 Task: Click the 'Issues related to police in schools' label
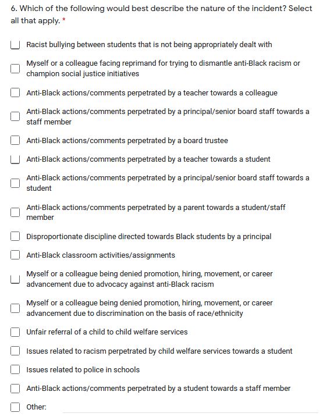[x=83, y=370]
